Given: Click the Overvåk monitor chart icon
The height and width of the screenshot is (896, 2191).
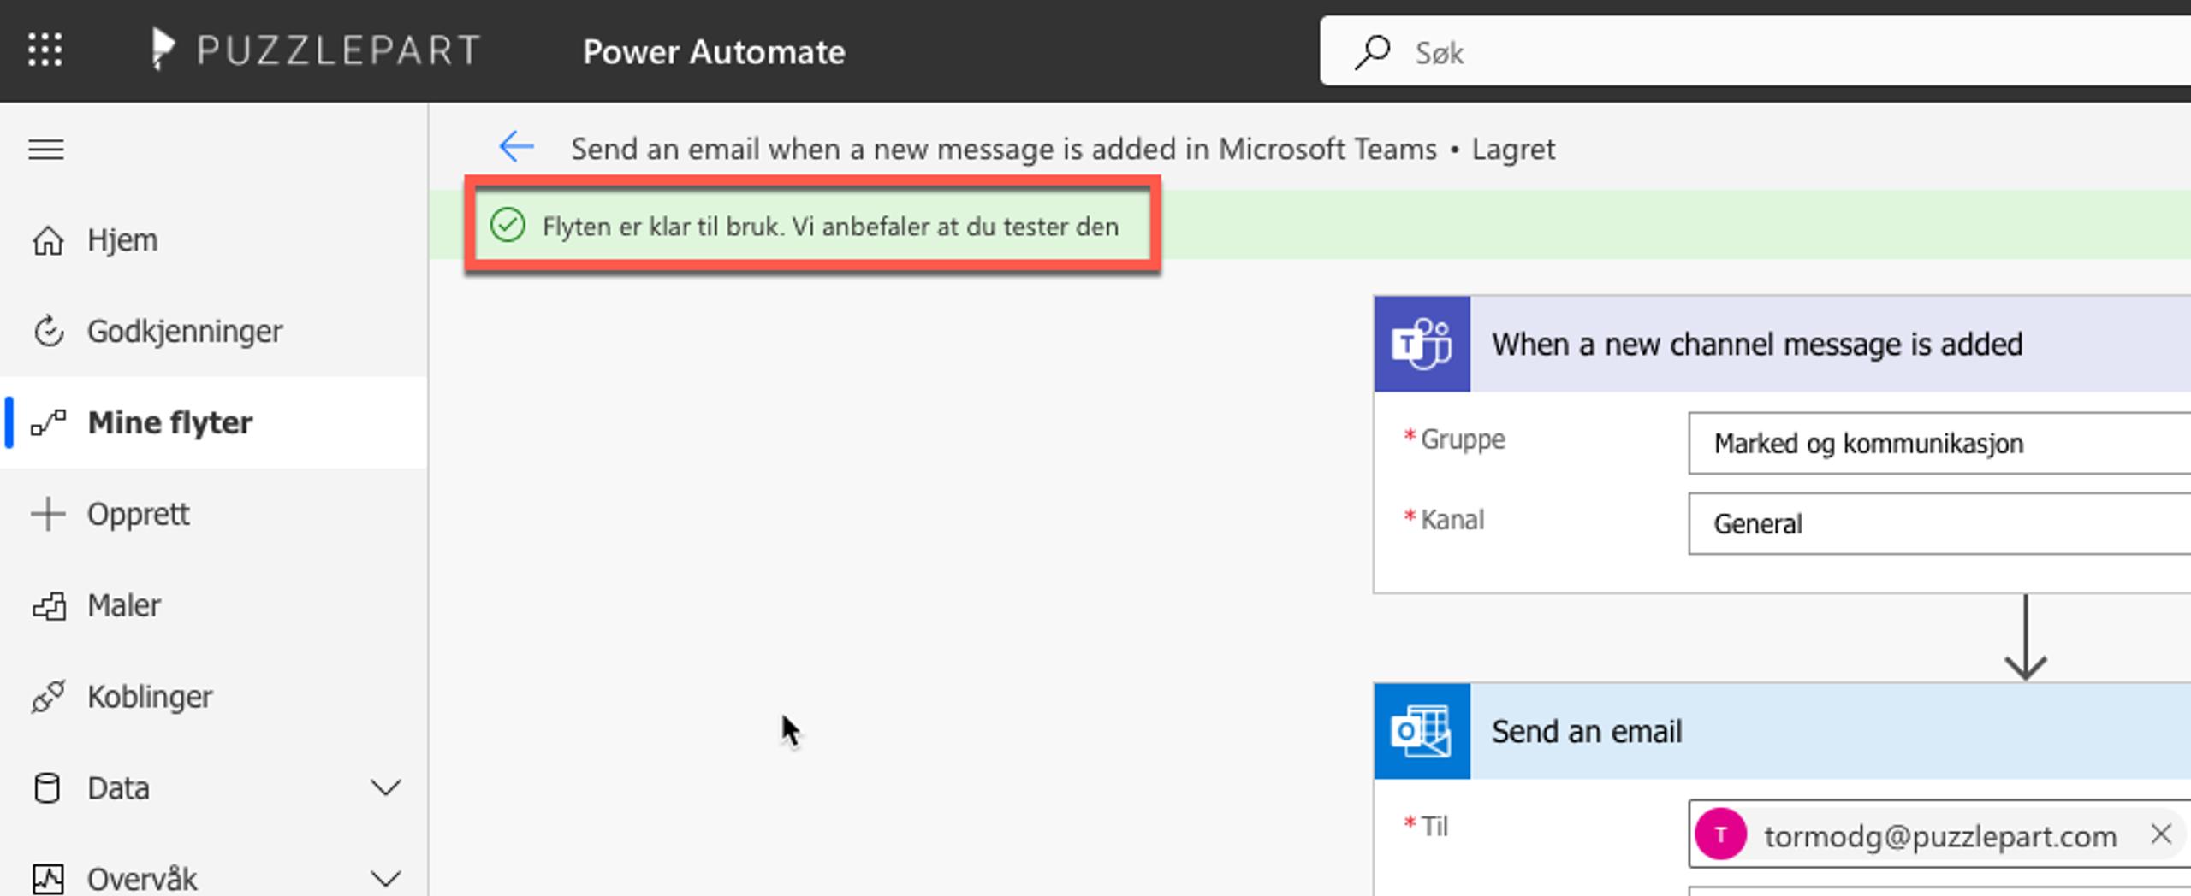Looking at the screenshot, I should [x=48, y=879].
